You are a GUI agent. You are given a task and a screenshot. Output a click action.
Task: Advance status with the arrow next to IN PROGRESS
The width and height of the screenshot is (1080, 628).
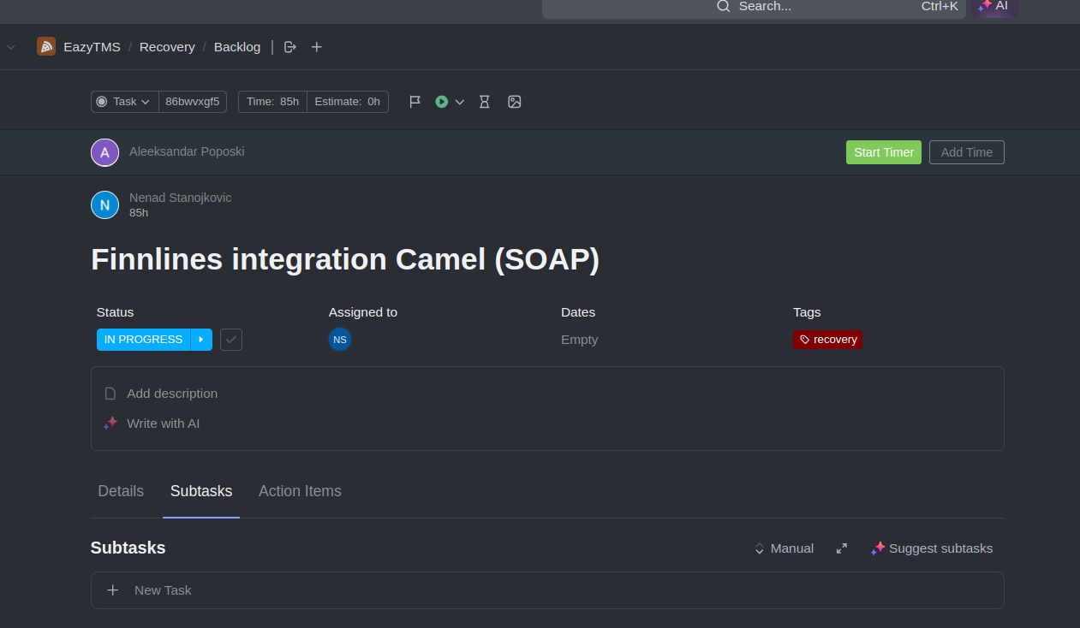point(201,340)
